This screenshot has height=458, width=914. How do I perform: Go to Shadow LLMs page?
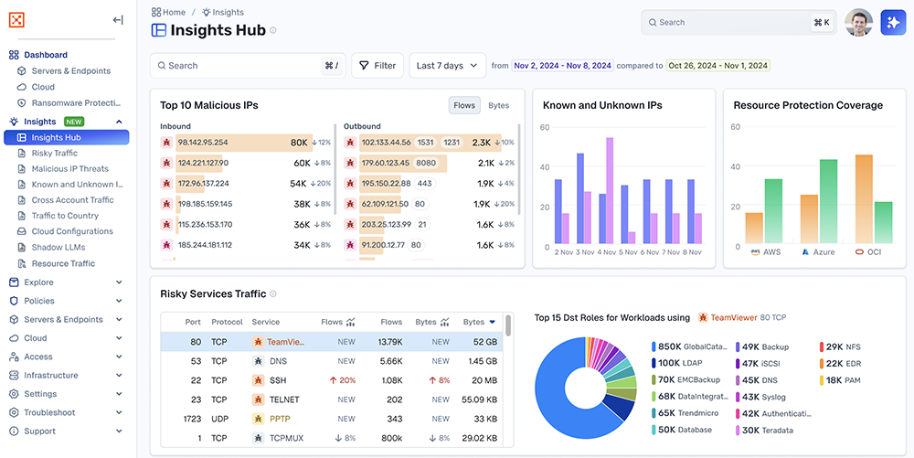tap(59, 248)
